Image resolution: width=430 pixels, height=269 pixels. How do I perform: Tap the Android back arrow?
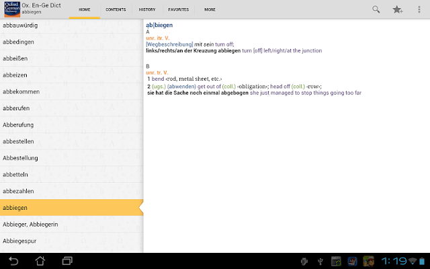13,261
